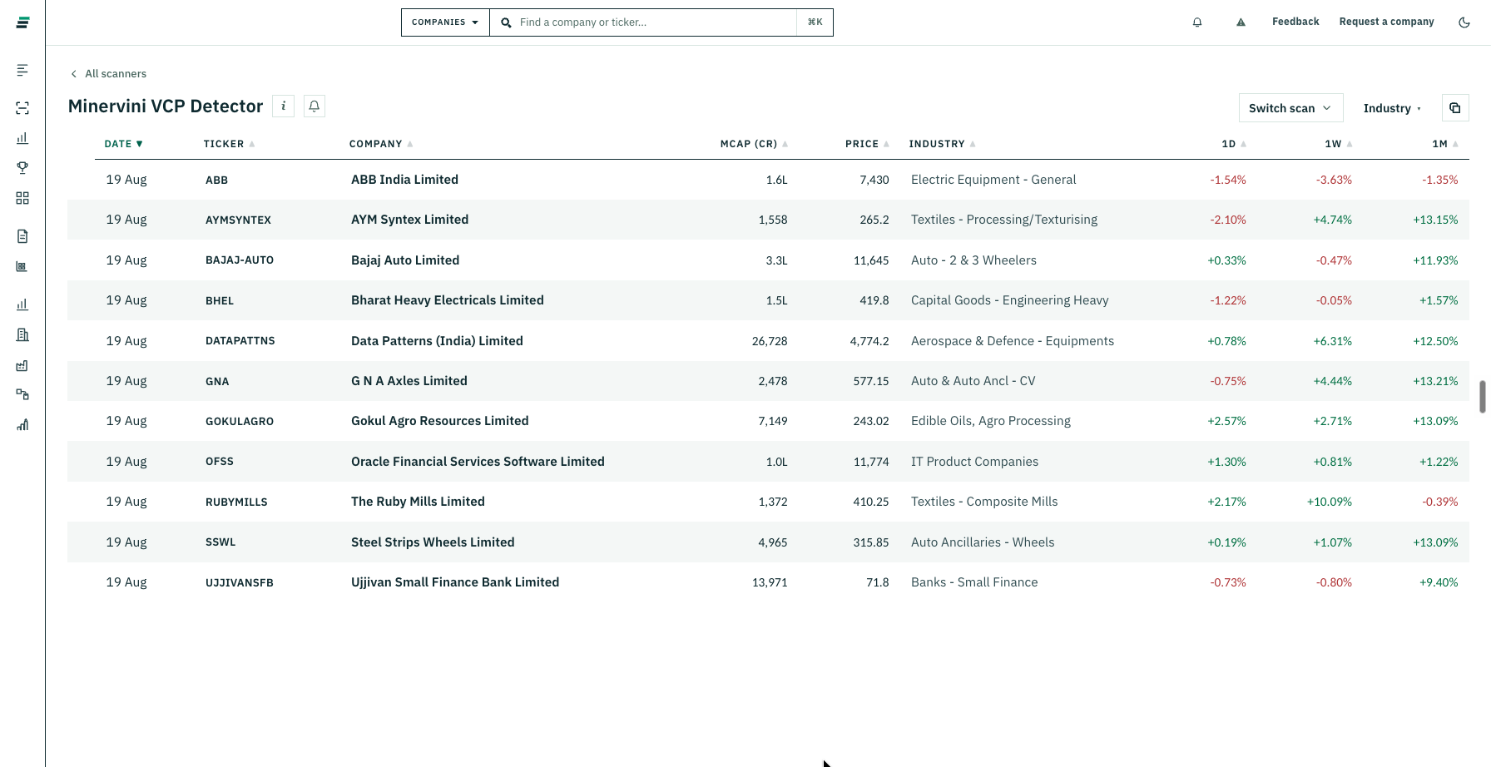Open Bajaj Auto Limited company page
The image size is (1491, 767).
point(405,260)
